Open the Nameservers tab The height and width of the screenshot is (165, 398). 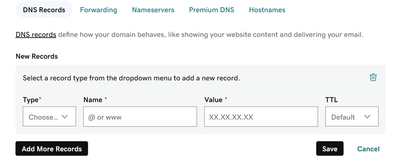pyautogui.click(x=153, y=10)
